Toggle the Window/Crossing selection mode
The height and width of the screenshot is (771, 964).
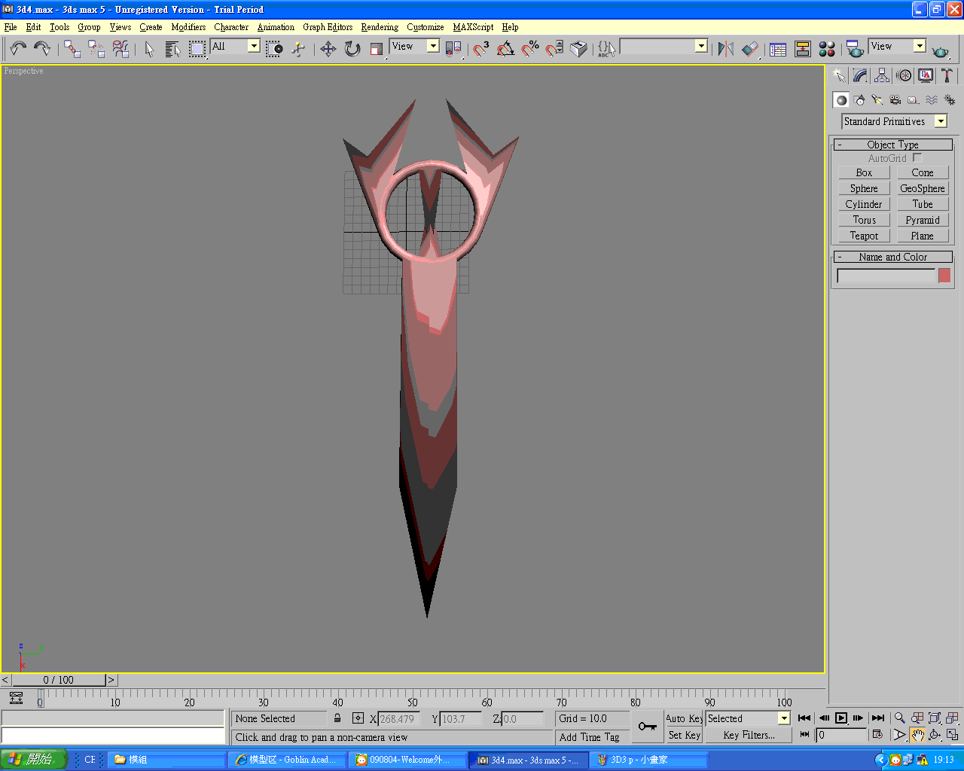[275, 49]
